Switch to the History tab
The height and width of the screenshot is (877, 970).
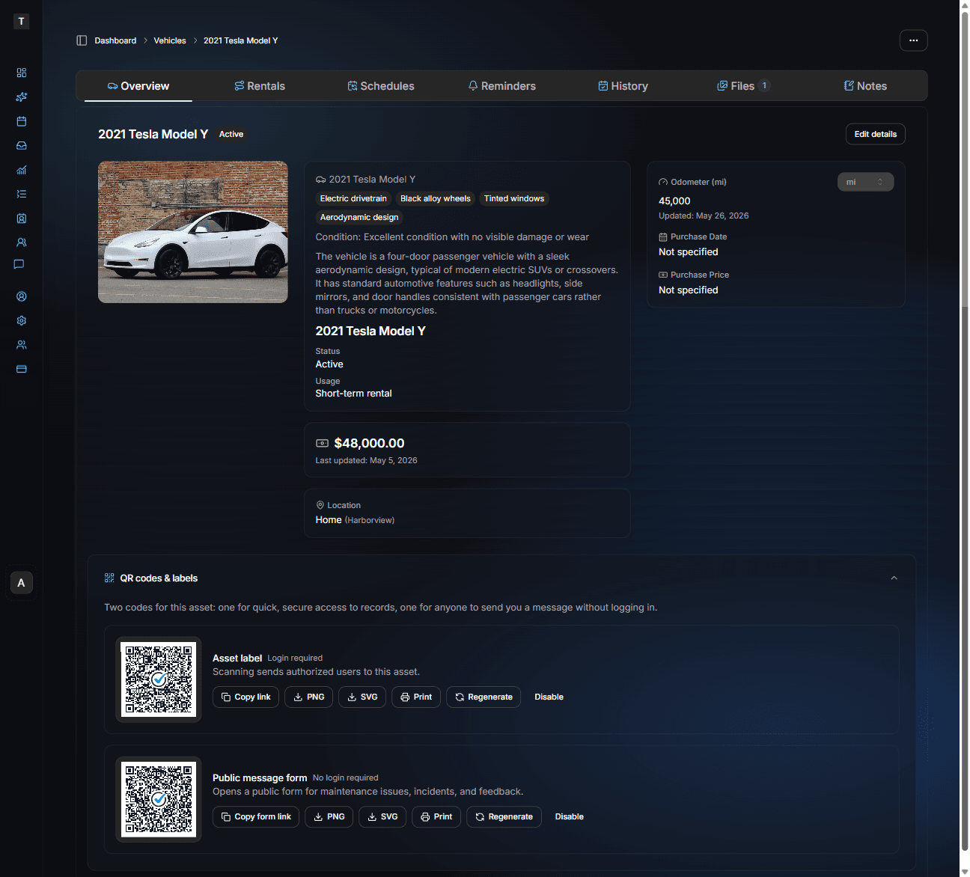point(623,86)
